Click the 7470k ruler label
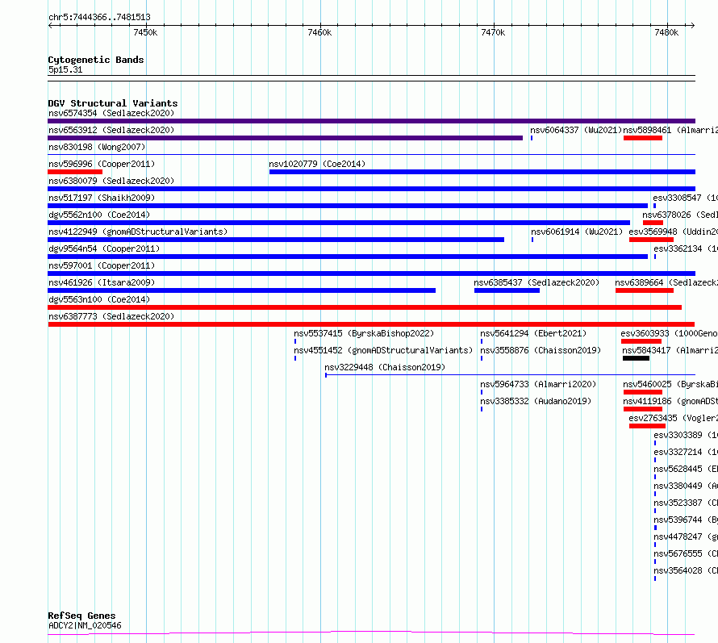This screenshot has height=643, width=718. pyautogui.click(x=493, y=32)
